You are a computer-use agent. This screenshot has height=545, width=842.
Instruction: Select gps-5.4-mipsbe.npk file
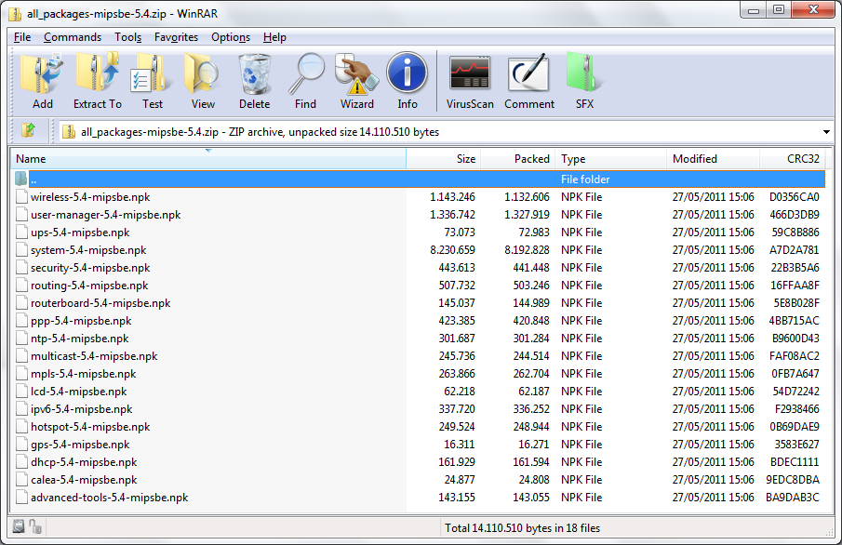coord(80,445)
